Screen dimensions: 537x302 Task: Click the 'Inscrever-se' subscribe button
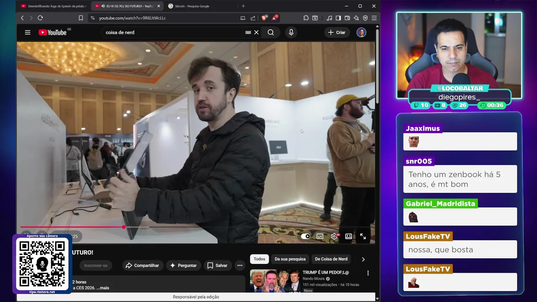click(96, 266)
